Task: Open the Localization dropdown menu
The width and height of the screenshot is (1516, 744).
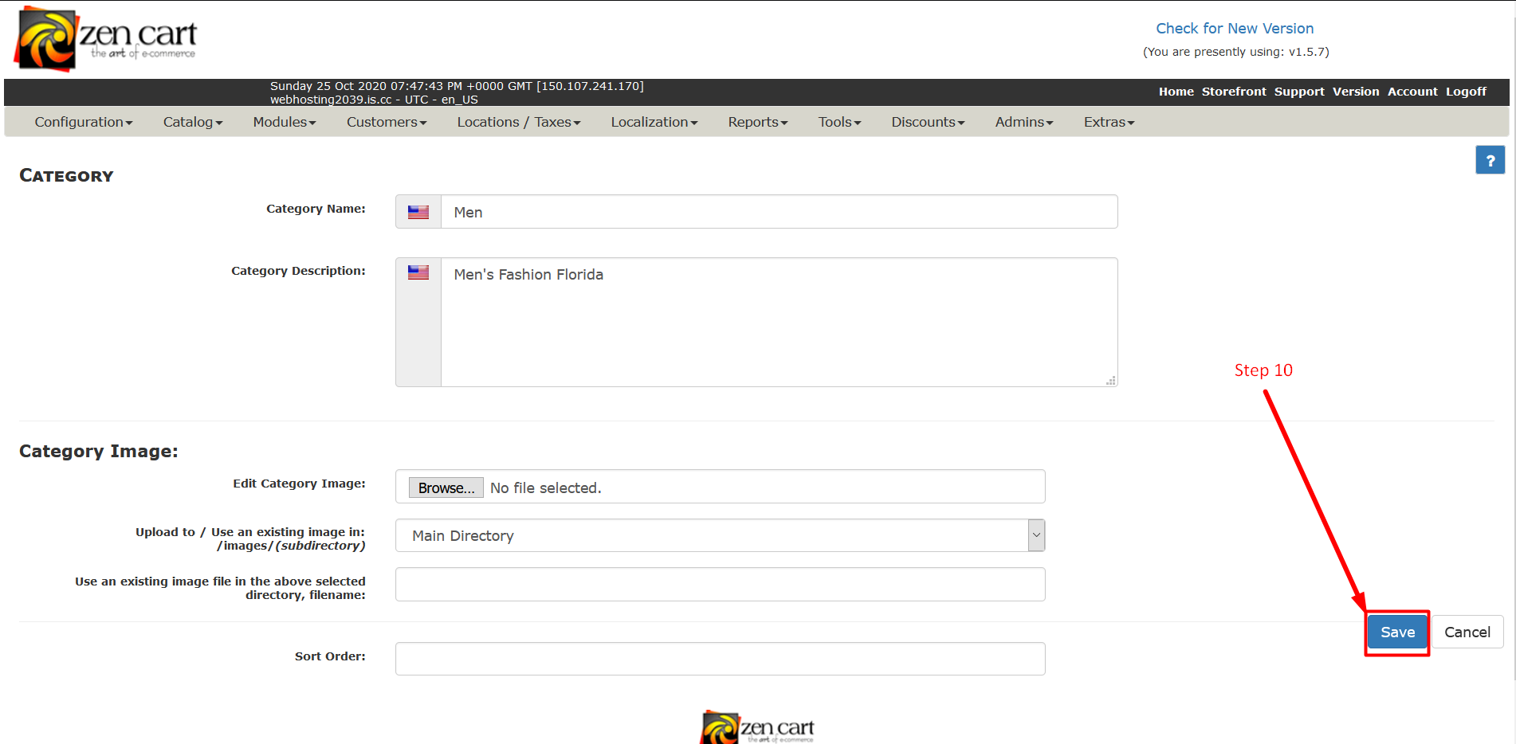Action: click(654, 122)
